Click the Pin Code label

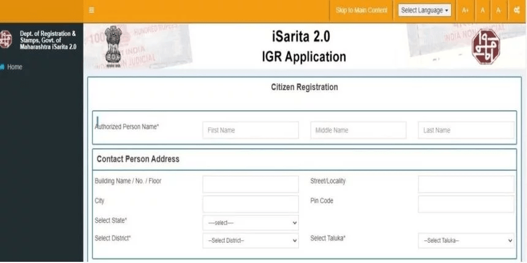(x=322, y=201)
